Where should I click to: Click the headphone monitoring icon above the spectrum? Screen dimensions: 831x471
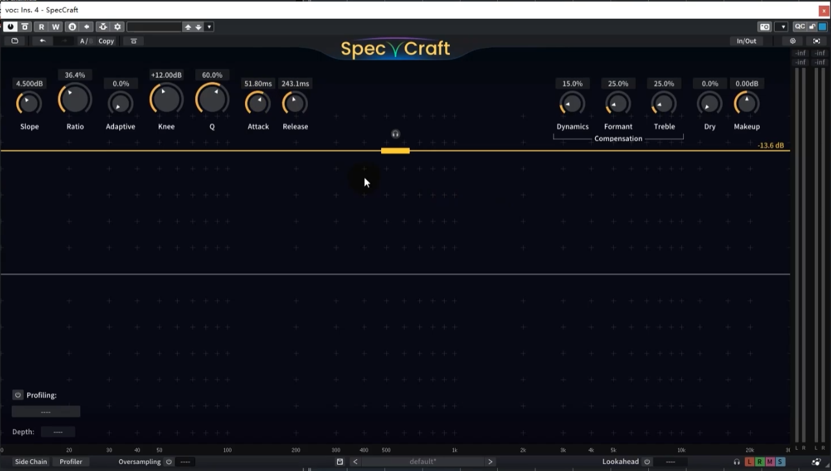[x=395, y=133]
